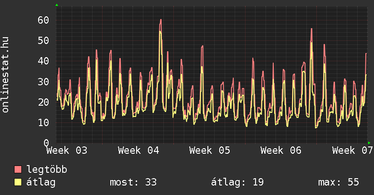
Task: Click the highest red peak after Week 04
Action: click(161, 20)
